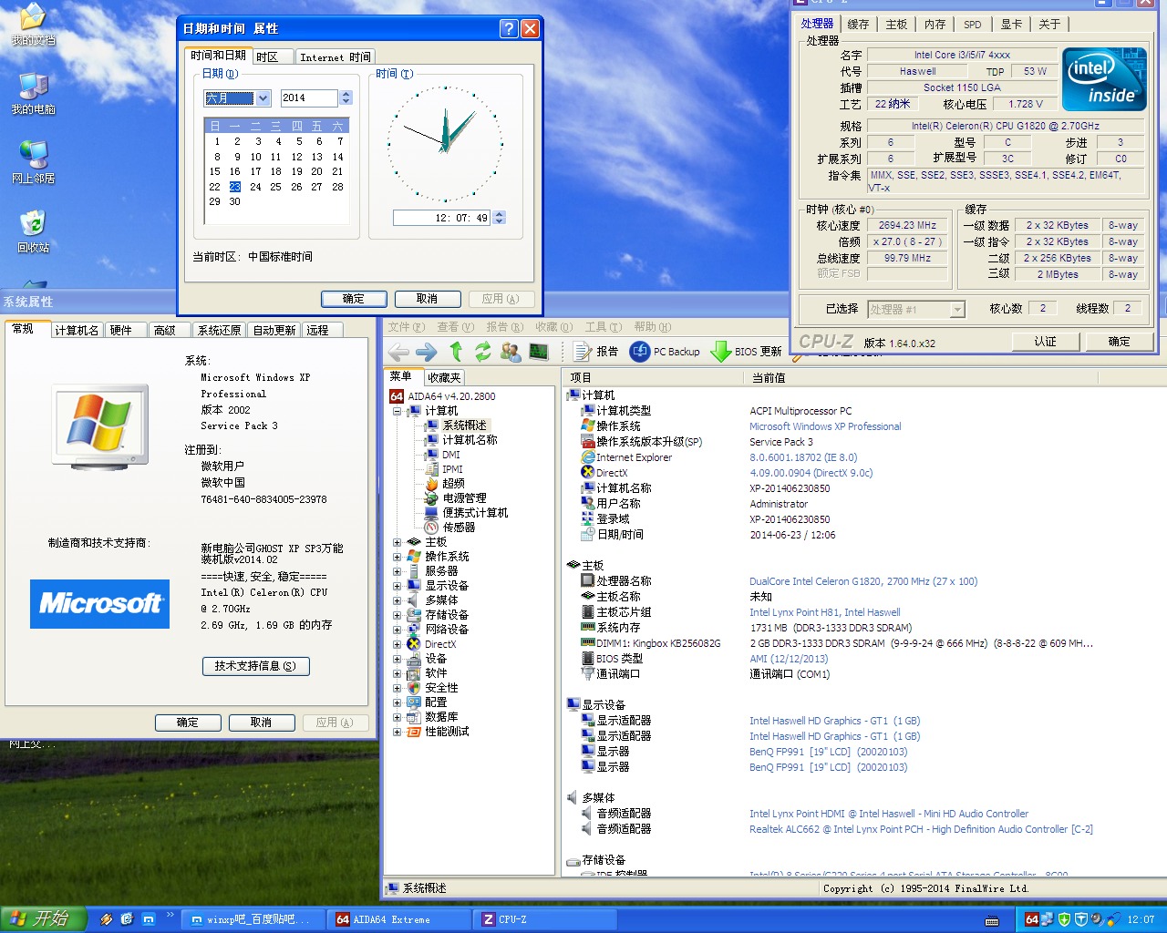Open the 处理器 #1 selection dropdown in CPU-Z
1167x933 pixels.
point(956,310)
